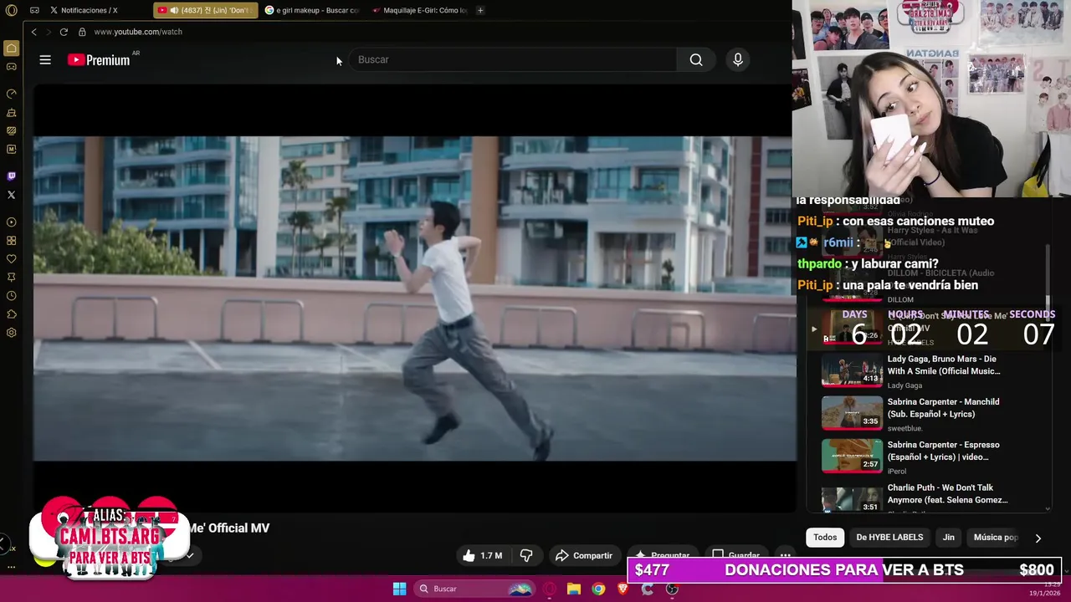Switch to the e girl makeup Google tab
The image size is (1071, 602).
312,10
